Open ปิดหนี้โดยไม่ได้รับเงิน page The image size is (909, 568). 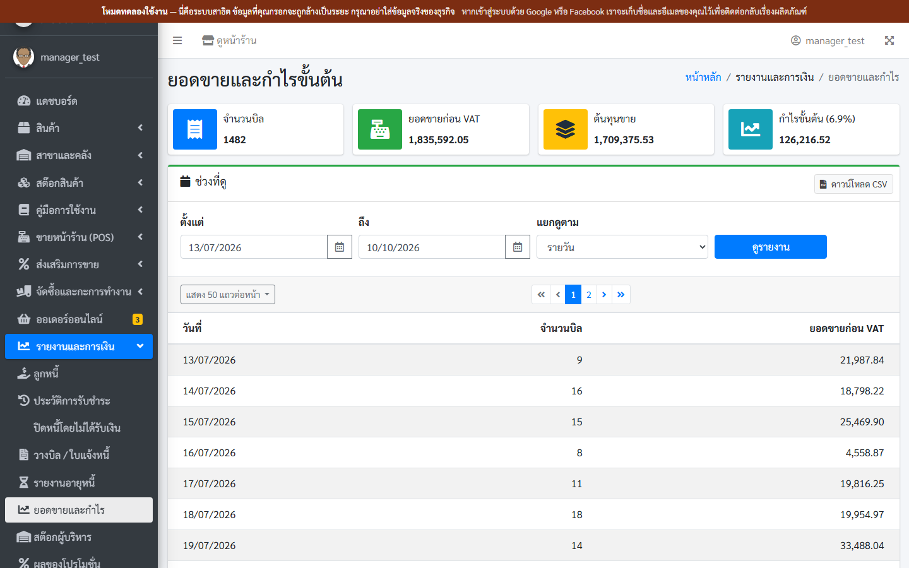click(x=79, y=428)
